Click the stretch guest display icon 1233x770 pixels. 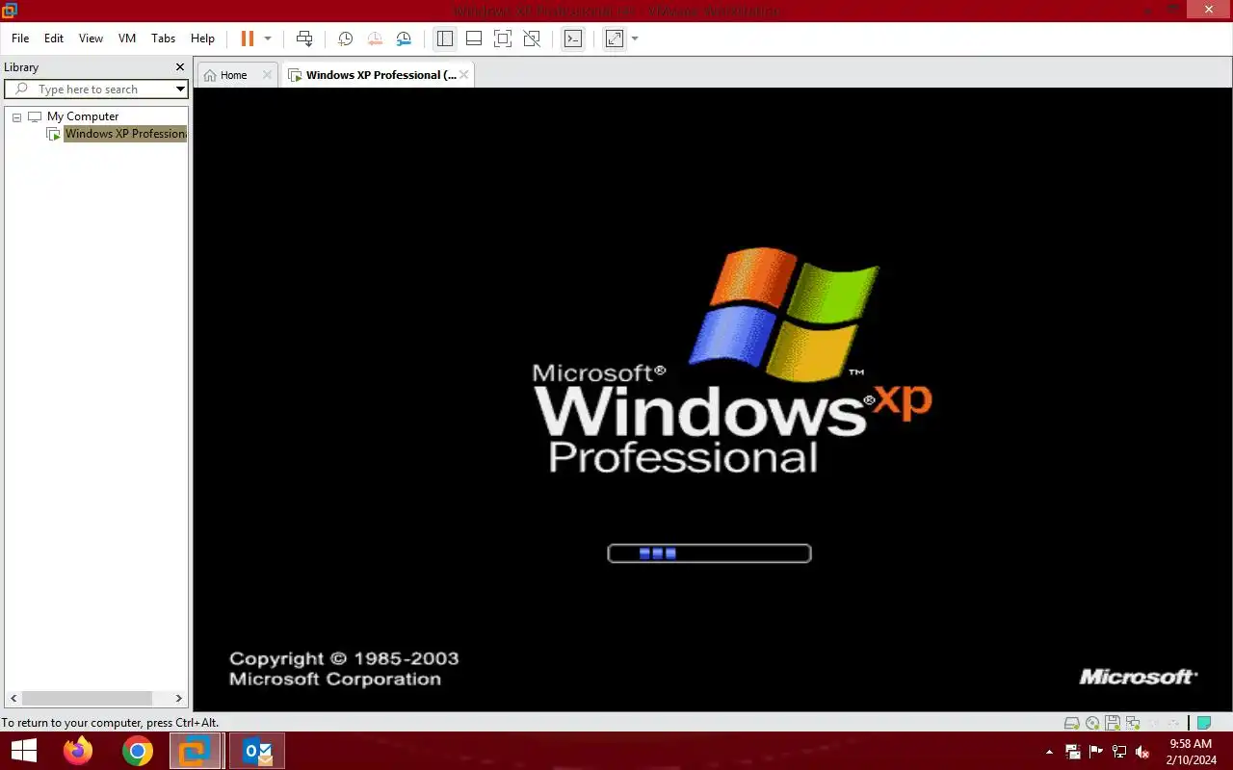coord(615,38)
